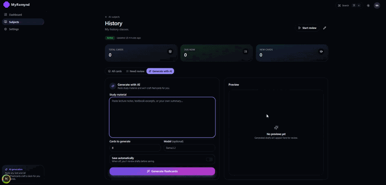Open the KA user avatar menu
Screen dimensions: 386x185
pyautogui.click(x=377, y=5)
